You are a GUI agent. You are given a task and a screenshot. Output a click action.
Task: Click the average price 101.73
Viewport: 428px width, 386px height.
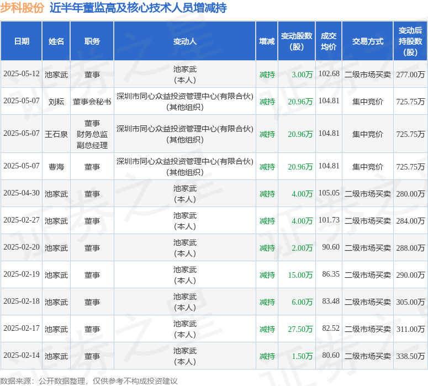pos(329,220)
